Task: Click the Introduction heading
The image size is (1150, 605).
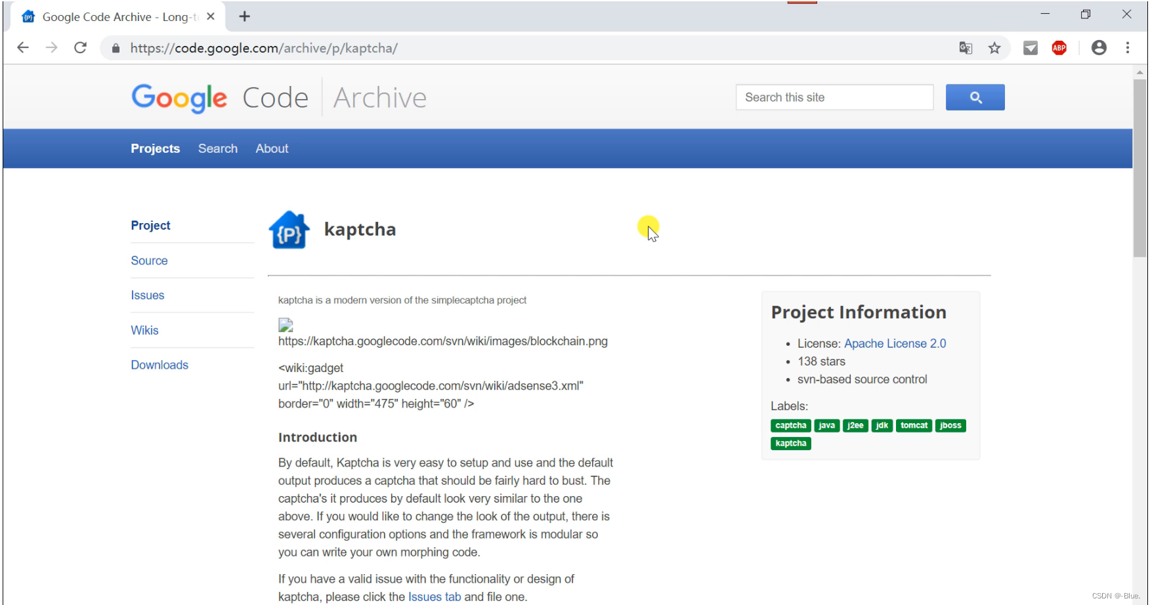Action: (x=318, y=437)
